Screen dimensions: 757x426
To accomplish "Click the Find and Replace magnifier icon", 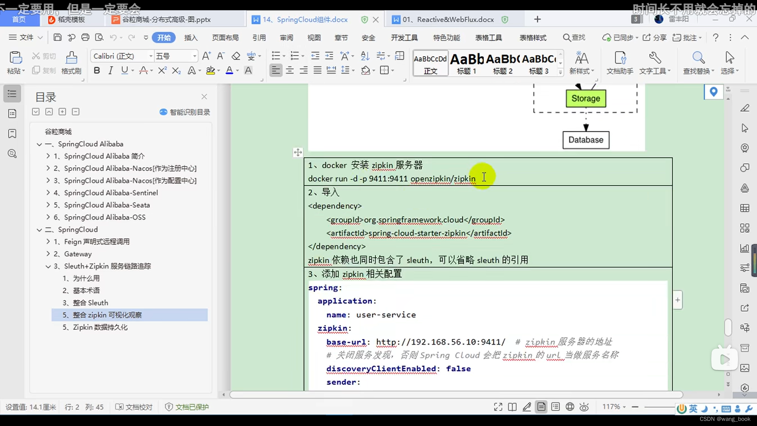I will pyautogui.click(x=698, y=58).
